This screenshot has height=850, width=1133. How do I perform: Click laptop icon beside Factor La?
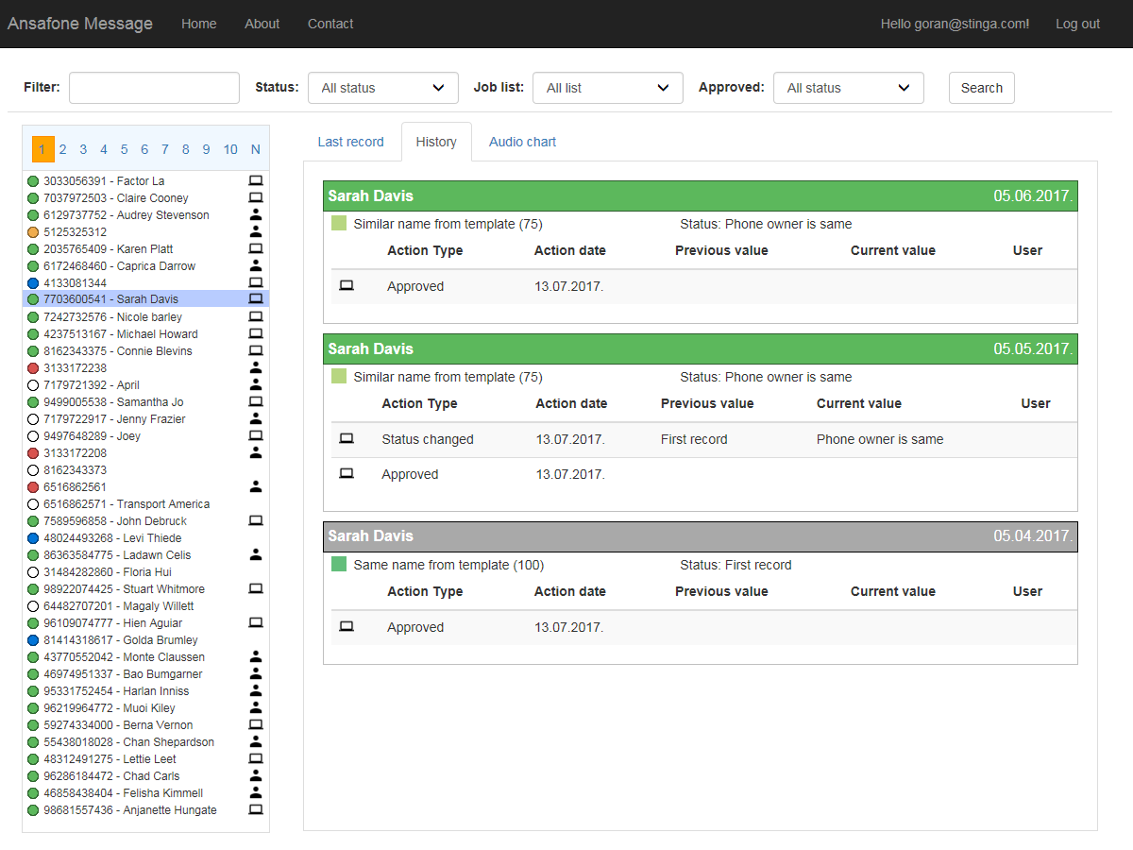click(255, 180)
